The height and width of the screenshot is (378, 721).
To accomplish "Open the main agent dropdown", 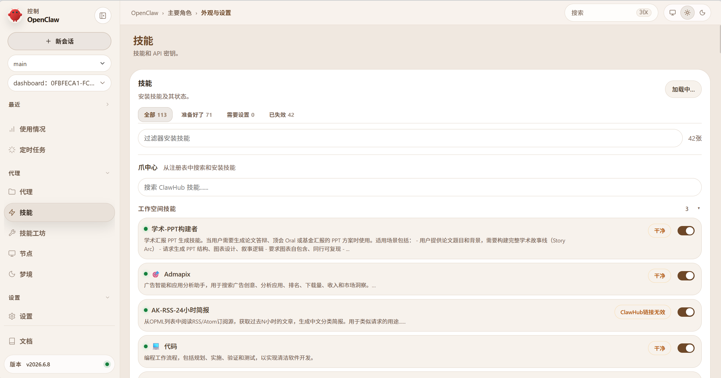I will pos(59,64).
